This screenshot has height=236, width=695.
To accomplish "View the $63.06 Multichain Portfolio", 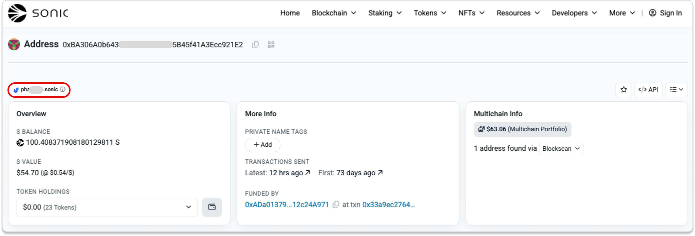I will [522, 129].
